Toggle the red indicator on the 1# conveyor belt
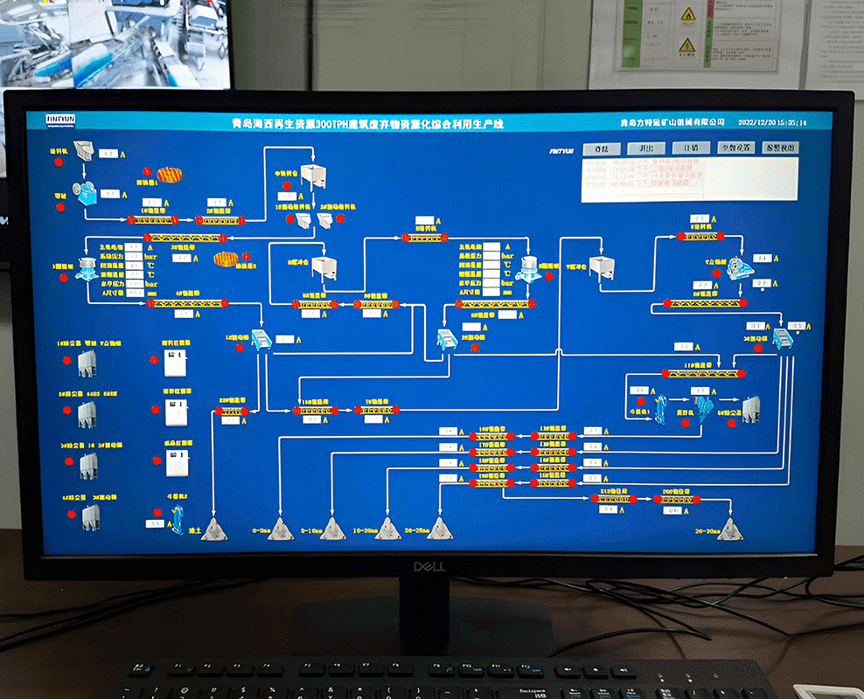This screenshot has width=864, height=699. click(x=130, y=220)
